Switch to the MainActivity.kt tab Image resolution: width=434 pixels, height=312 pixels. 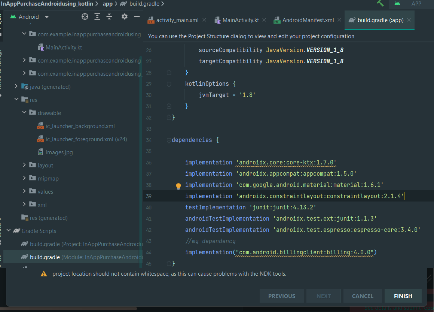click(x=240, y=20)
